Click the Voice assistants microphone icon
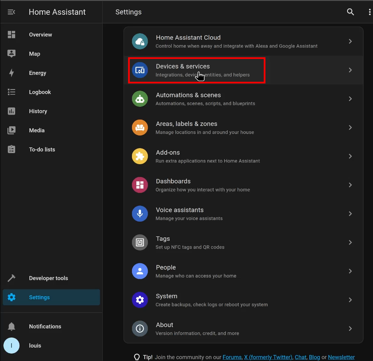373x361 pixels. tap(140, 214)
